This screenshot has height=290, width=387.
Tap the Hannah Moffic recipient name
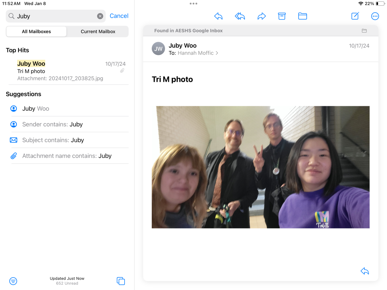(x=196, y=53)
